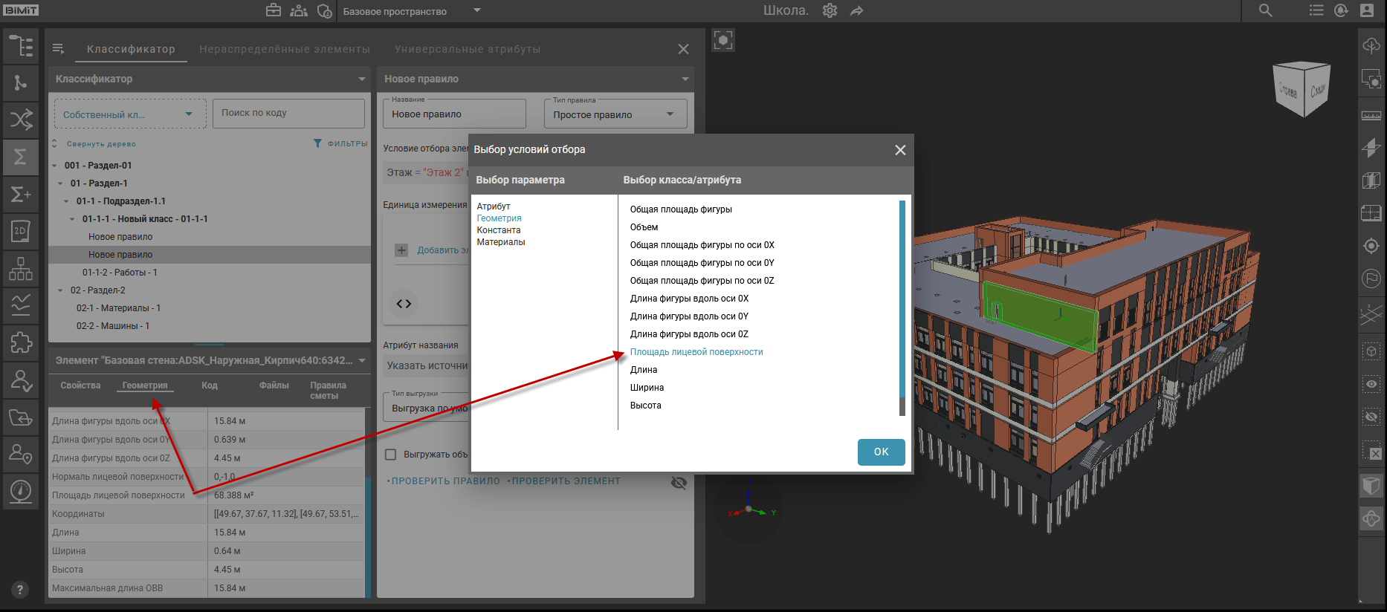Switch to Нераспределённые элементы tab
The image size is (1387, 612).
click(284, 49)
